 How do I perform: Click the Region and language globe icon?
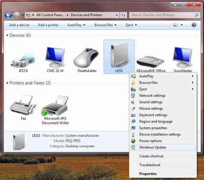(x=133, y=122)
